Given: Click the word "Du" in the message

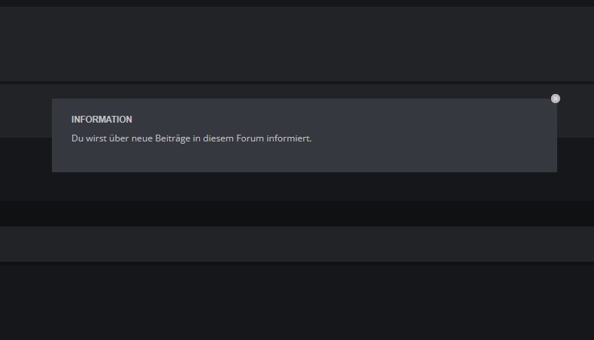Looking at the screenshot, I should (77, 138).
